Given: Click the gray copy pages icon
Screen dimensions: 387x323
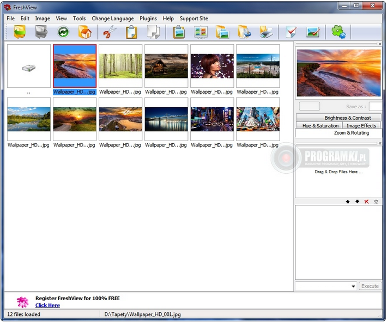Looking at the screenshot, I should coord(153,32).
